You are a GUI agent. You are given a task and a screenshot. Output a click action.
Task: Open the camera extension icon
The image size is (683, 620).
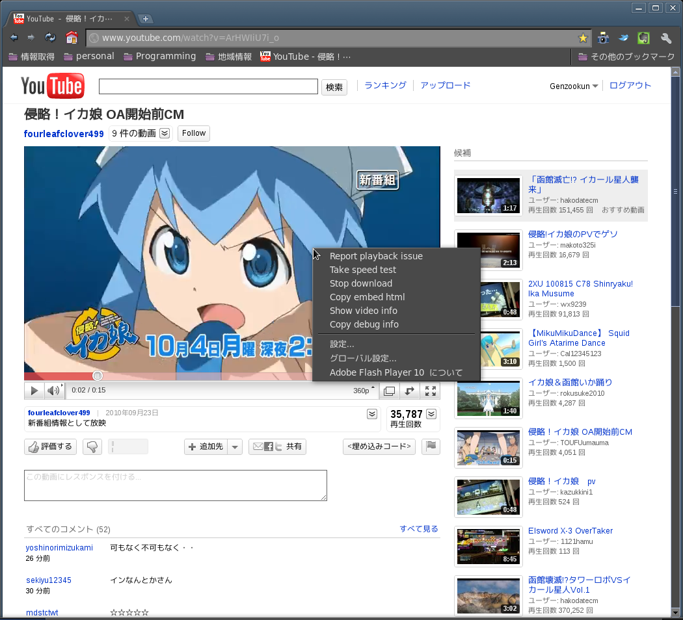coord(603,38)
